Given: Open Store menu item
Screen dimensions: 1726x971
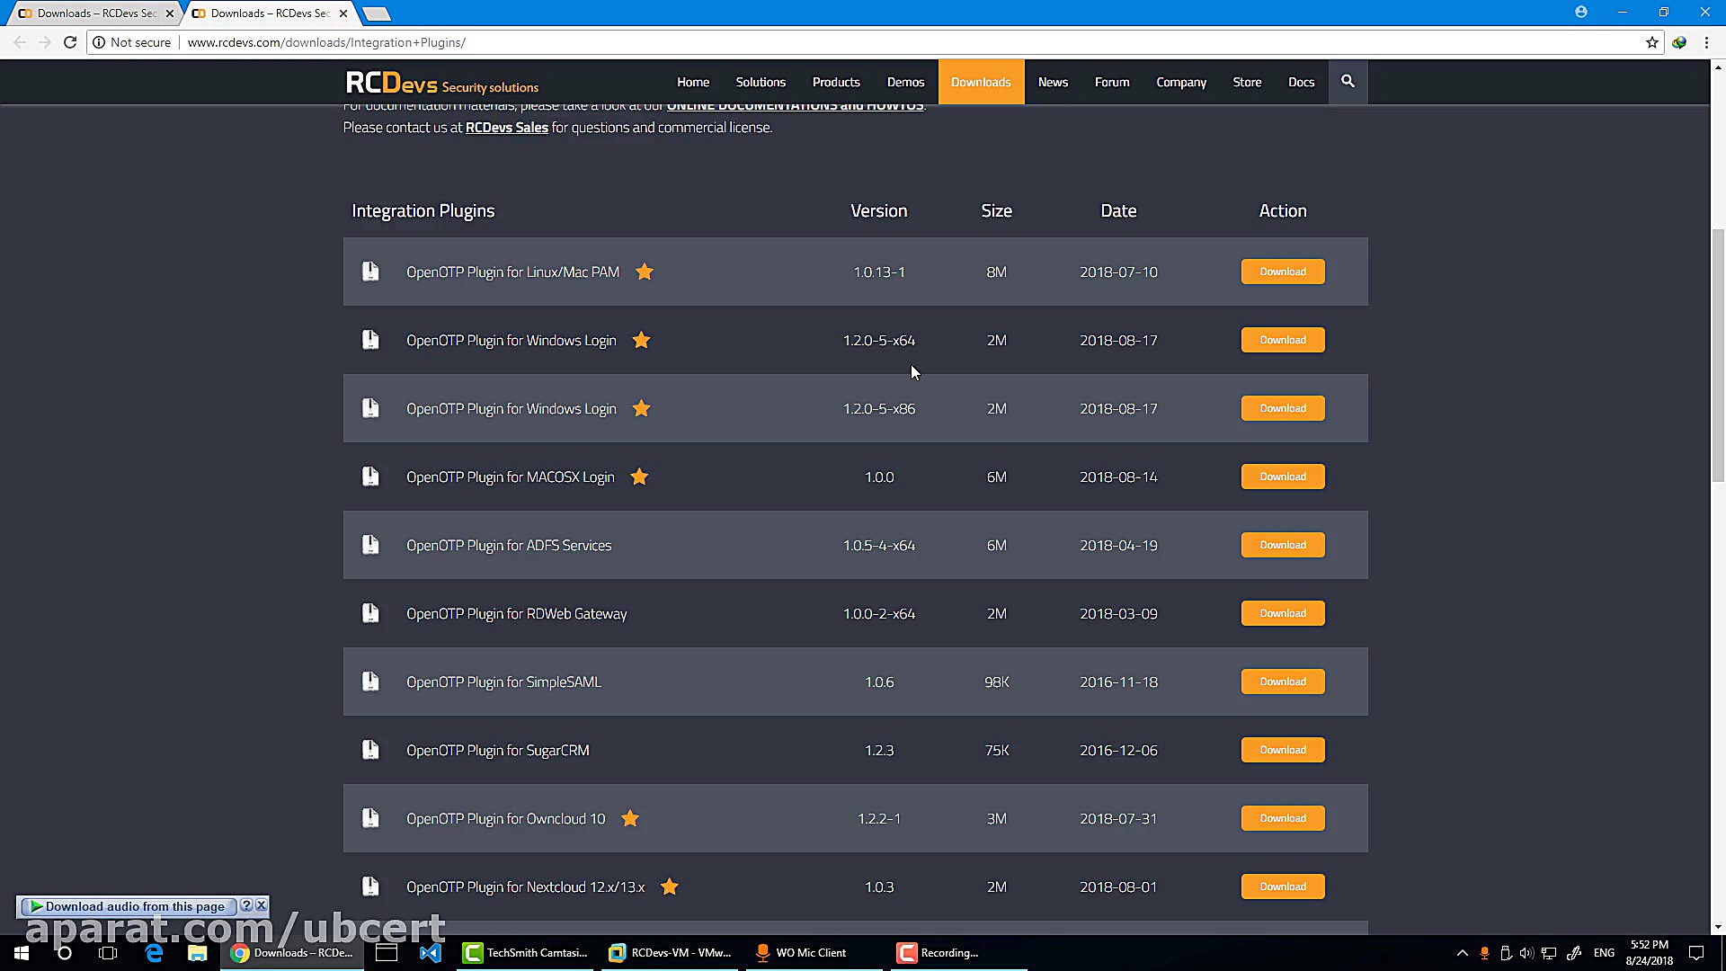Looking at the screenshot, I should pos(1247,82).
